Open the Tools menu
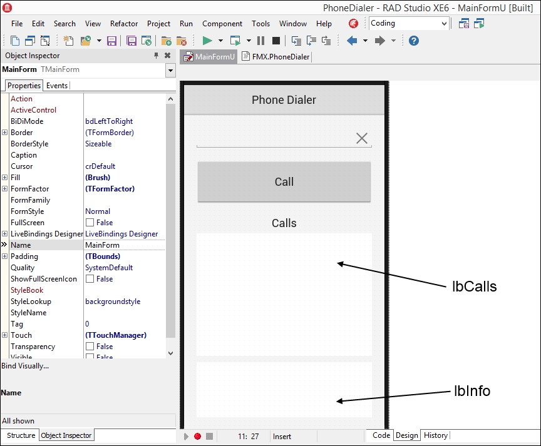The height and width of the screenshot is (446, 541). (x=260, y=23)
